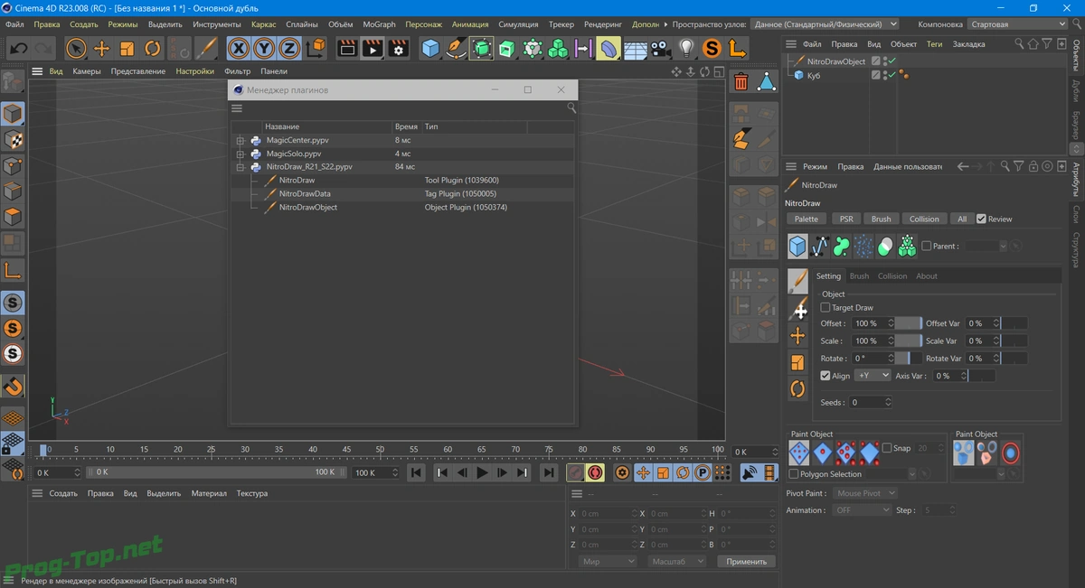1085x588 pixels.
Task: Select the green blob NitroDraw mode icon
Action: pos(842,246)
